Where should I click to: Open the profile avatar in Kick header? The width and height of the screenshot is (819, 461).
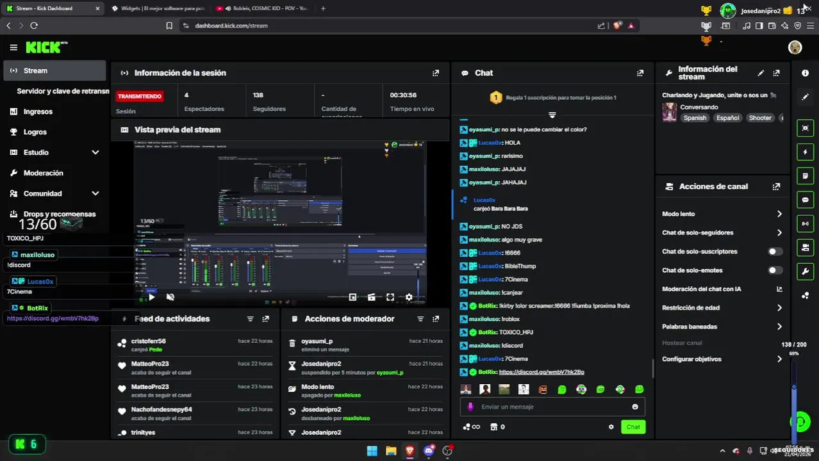[795, 47]
